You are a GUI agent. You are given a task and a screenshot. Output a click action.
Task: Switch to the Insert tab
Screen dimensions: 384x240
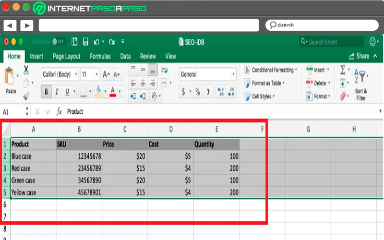pyautogui.click(x=36, y=56)
